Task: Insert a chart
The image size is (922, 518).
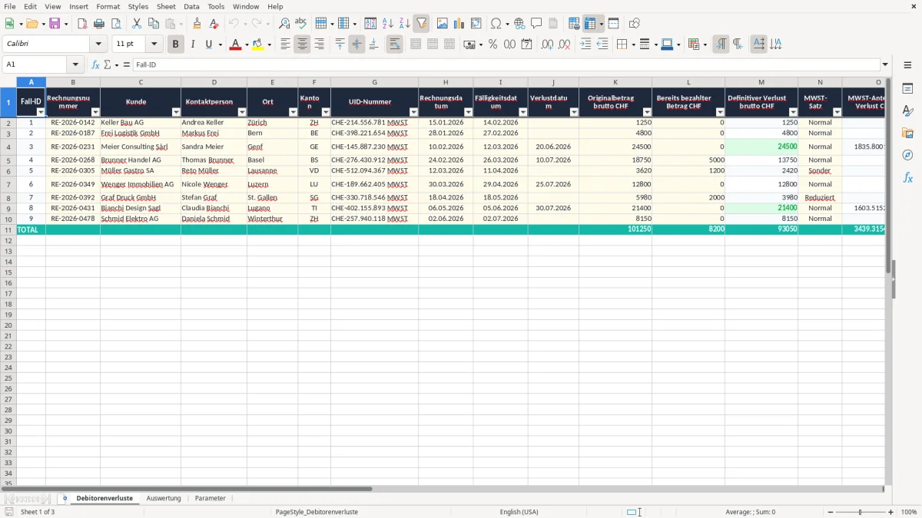Action: click(x=459, y=24)
